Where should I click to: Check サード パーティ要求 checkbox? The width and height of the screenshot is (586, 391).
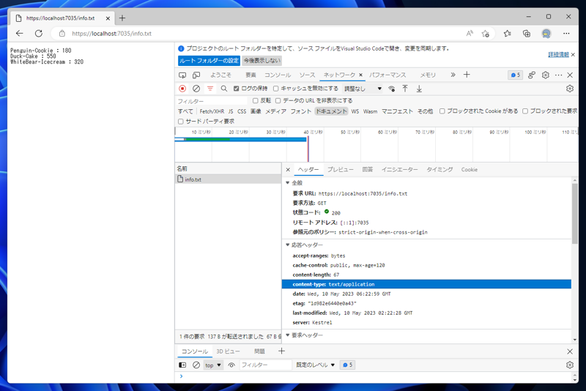181,122
